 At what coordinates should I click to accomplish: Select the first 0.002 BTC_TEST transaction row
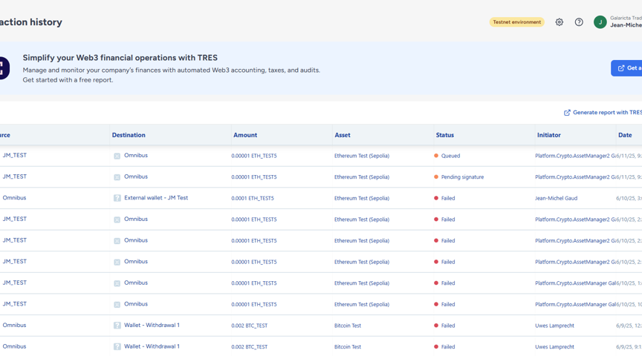(249, 326)
